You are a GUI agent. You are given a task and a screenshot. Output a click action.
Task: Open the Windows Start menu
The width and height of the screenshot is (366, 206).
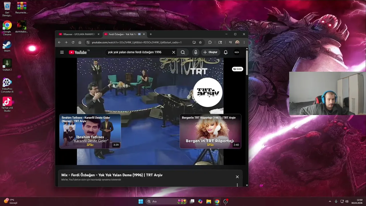[x=141, y=201]
